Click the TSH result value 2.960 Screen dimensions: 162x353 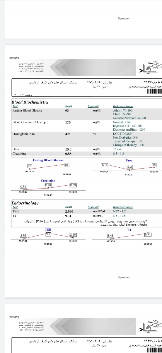point(69,211)
